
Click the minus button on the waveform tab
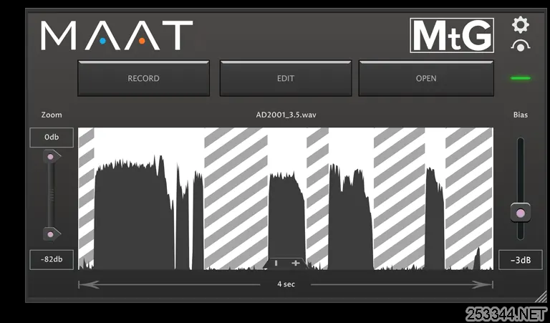(x=276, y=263)
